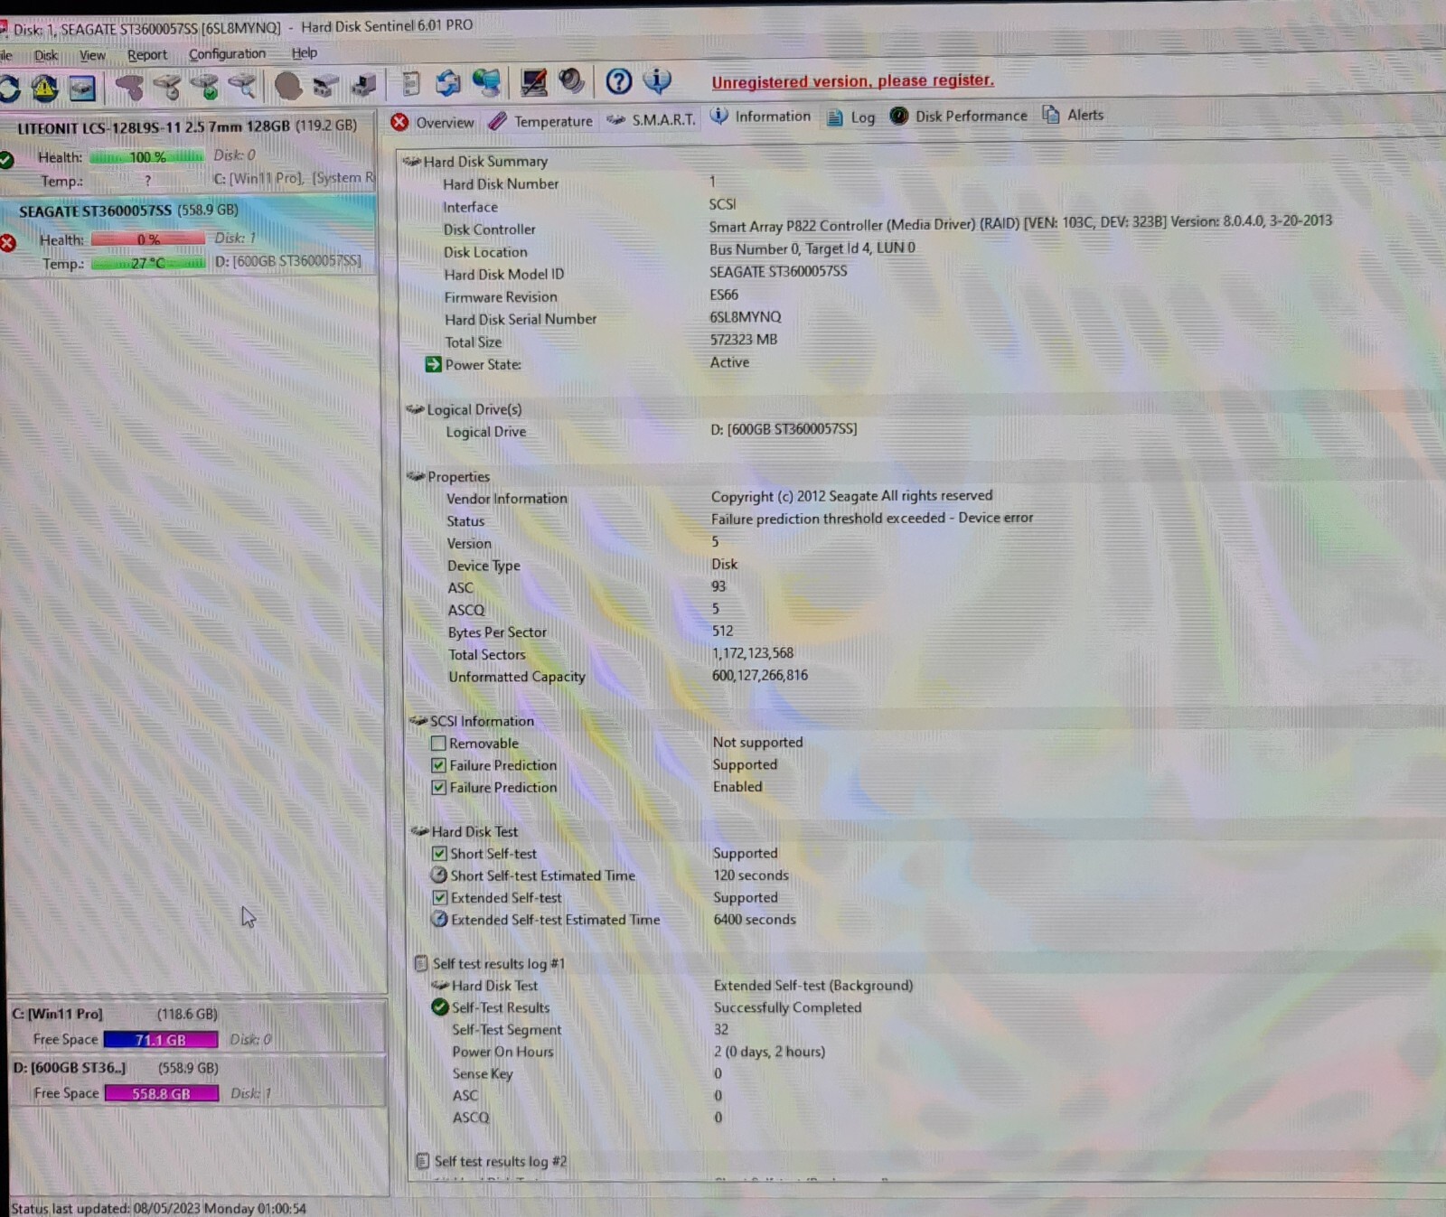Expand Self test results log #2
1446x1217 pixels.
coord(422,1161)
